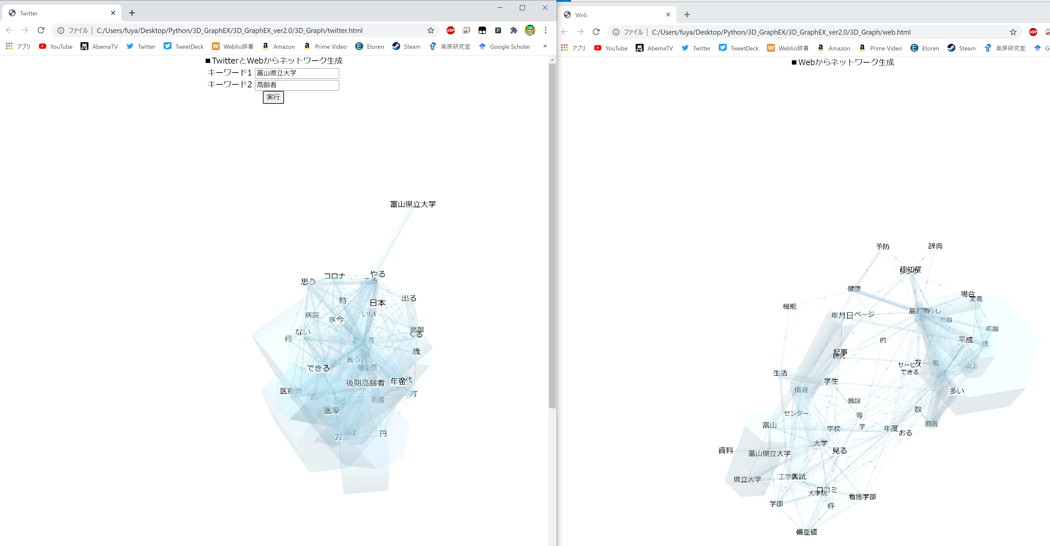The width and height of the screenshot is (1050, 546).
Task: Click the left page's vertical scrollbar thumb
Action: coord(552,236)
